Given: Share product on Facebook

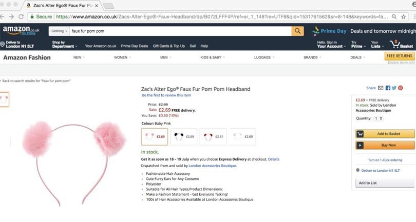Looking at the screenshot, I should coord(388,88).
